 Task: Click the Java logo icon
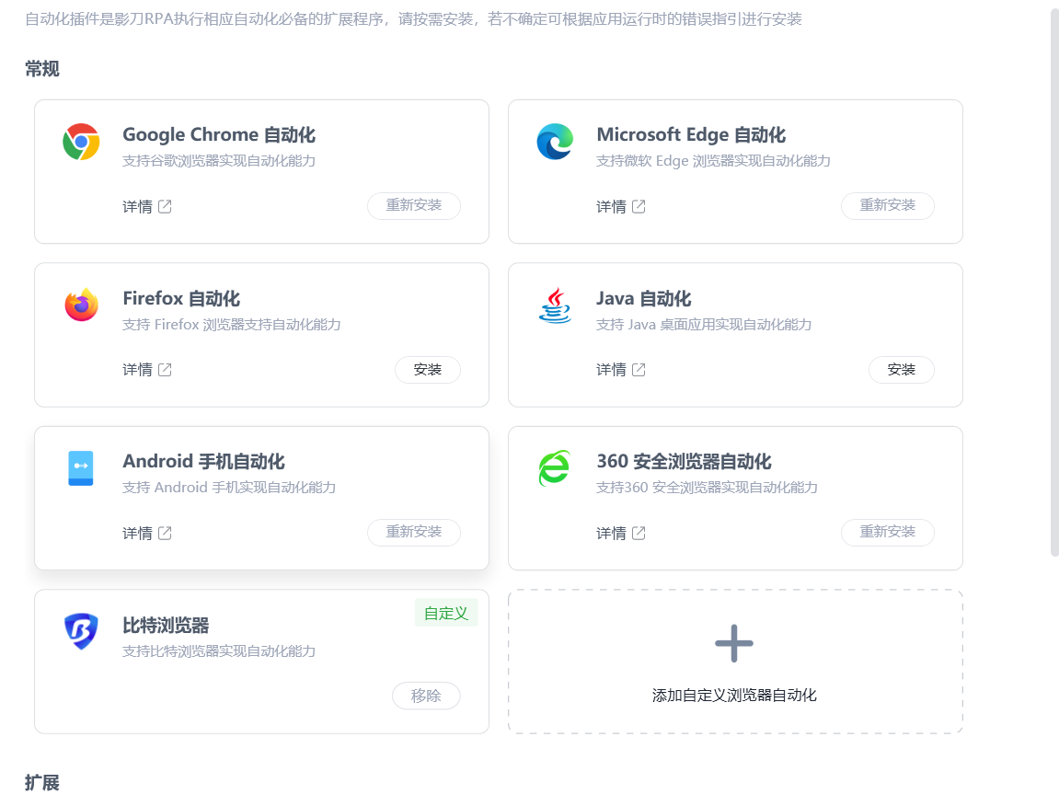click(555, 305)
